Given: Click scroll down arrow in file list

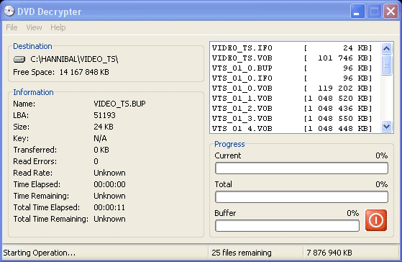Looking at the screenshot, I should point(386,127).
